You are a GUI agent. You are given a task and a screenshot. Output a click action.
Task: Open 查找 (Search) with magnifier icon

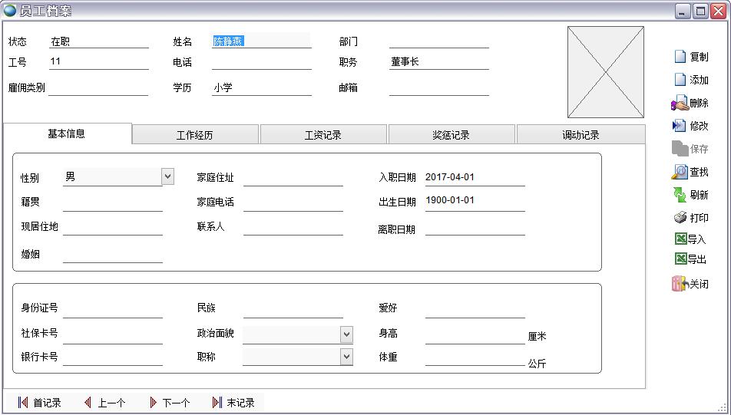(680, 172)
